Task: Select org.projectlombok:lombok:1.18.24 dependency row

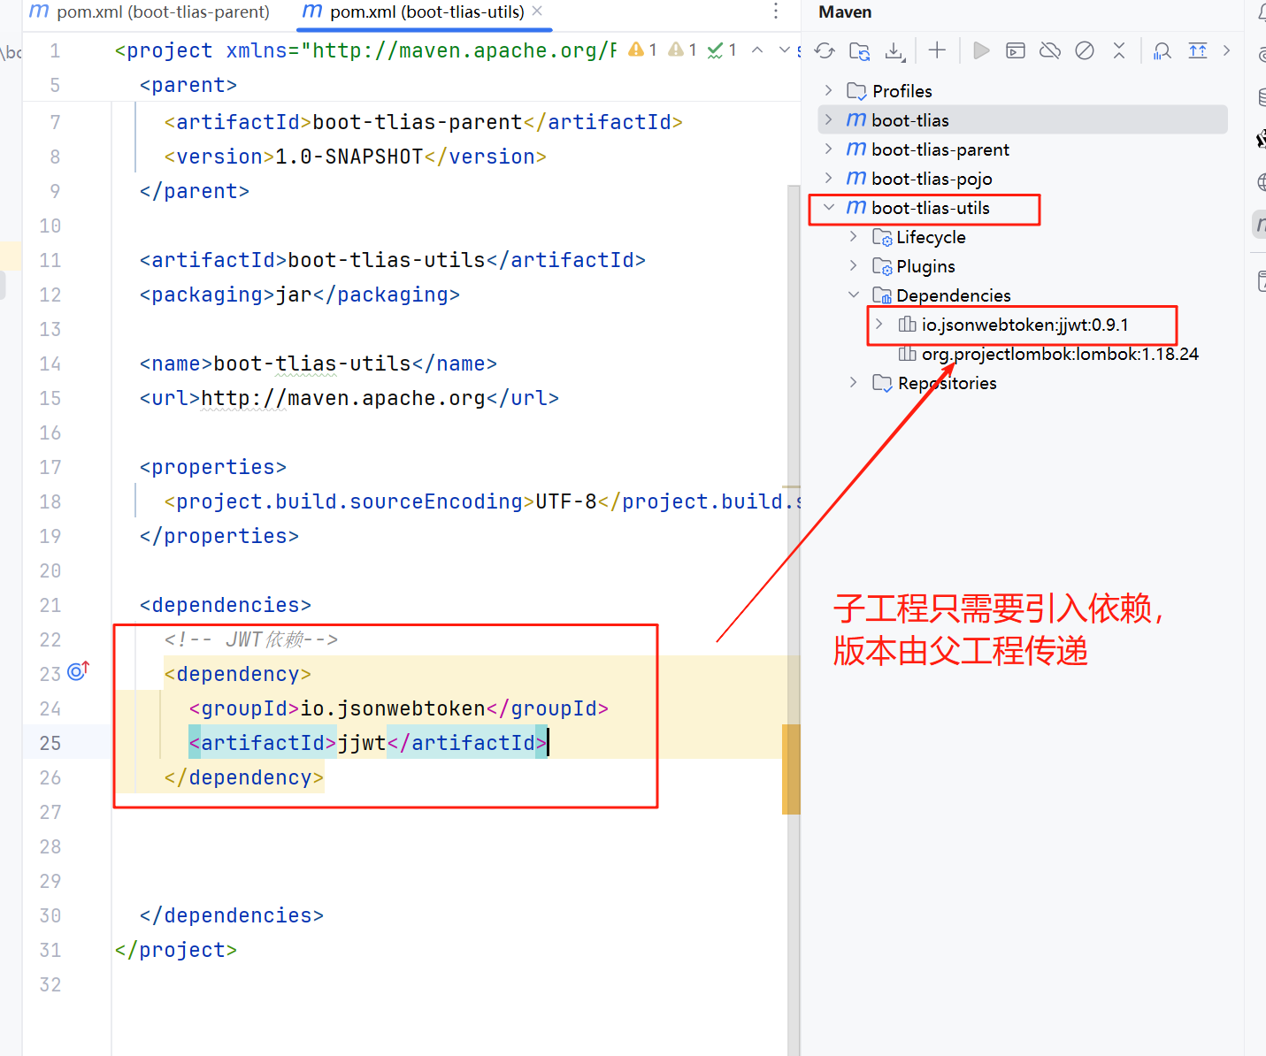Action: pyautogui.click(x=1023, y=354)
